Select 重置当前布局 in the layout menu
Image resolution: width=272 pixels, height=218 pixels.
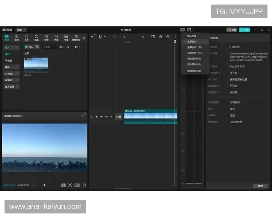tap(195, 71)
